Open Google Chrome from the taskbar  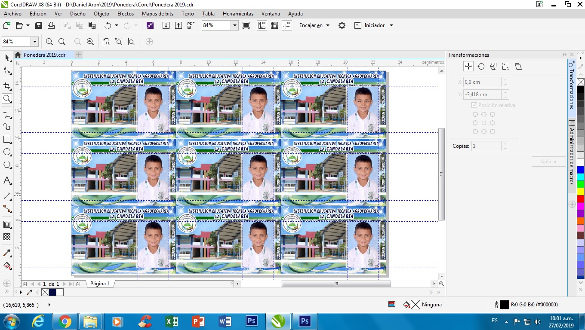tap(65, 321)
